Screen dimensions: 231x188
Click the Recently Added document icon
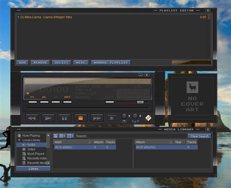point(24,158)
